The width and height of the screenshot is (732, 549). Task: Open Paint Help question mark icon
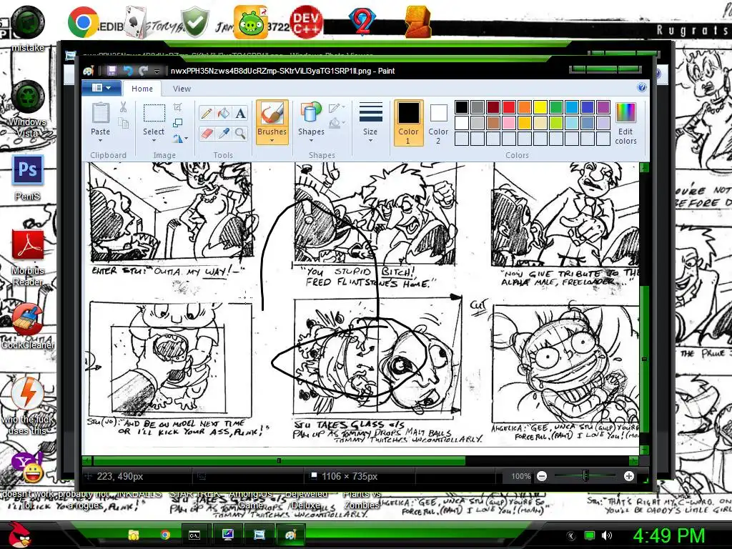pyautogui.click(x=642, y=87)
